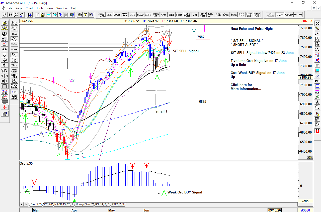Click the MOB tool on right toolbar
This screenshot has width=321, height=212.
tap(317, 92)
